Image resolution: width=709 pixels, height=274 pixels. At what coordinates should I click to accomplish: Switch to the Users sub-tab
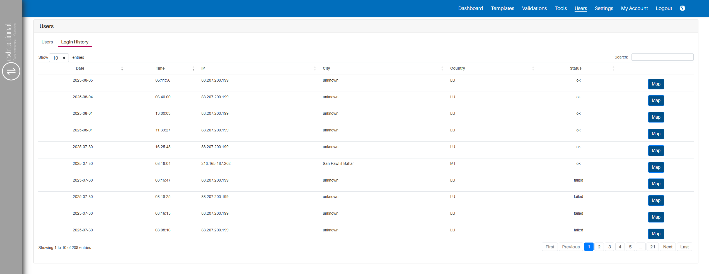(x=47, y=42)
